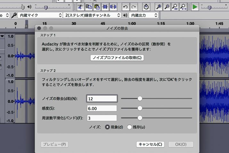The width and height of the screenshot is (229, 153).
Task: Click the Zoom Out magnifier icon
Action: tap(167, 6)
